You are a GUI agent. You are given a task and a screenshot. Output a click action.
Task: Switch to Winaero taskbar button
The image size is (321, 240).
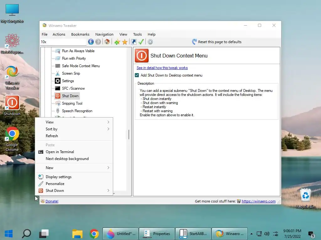click(x=229, y=234)
